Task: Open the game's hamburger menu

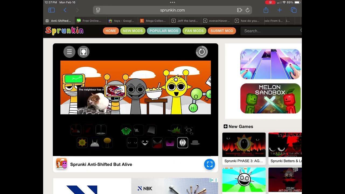Action: [x=69, y=52]
